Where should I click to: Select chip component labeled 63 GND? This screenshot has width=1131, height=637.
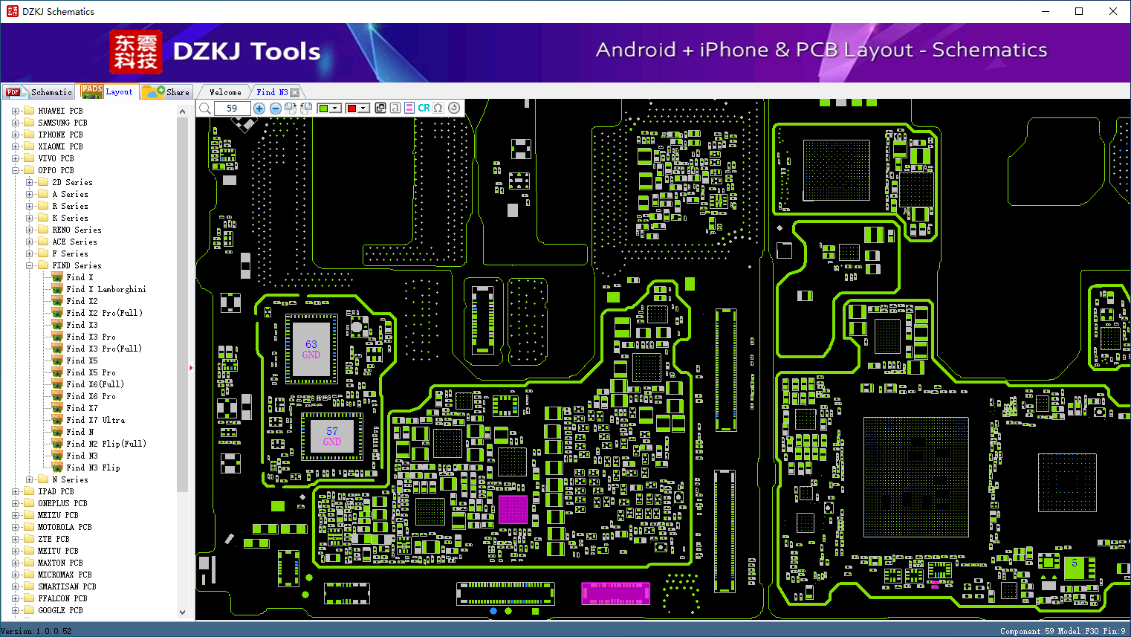click(311, 349)
